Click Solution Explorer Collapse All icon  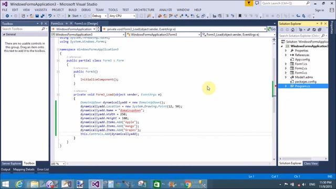(x=320, y=30)
